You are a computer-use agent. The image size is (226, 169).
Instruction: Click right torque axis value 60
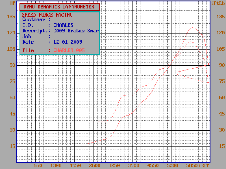click(222, 98)
